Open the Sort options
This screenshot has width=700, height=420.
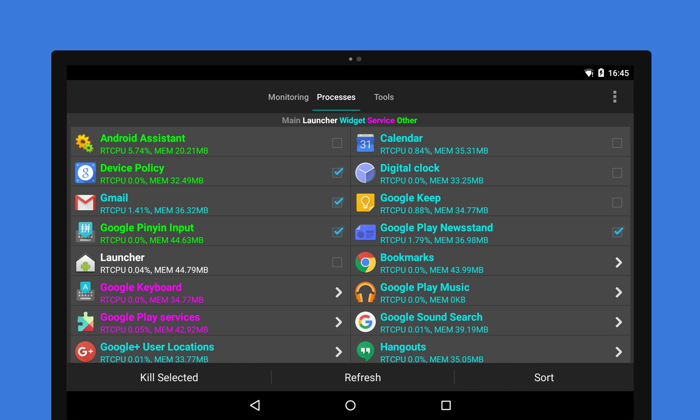tap(544, 378)
